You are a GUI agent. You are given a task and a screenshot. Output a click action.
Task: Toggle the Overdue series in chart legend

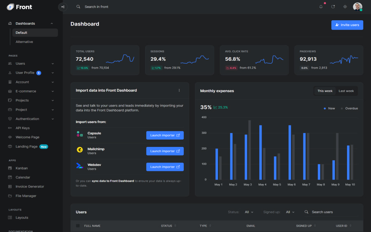pos(350,108)
